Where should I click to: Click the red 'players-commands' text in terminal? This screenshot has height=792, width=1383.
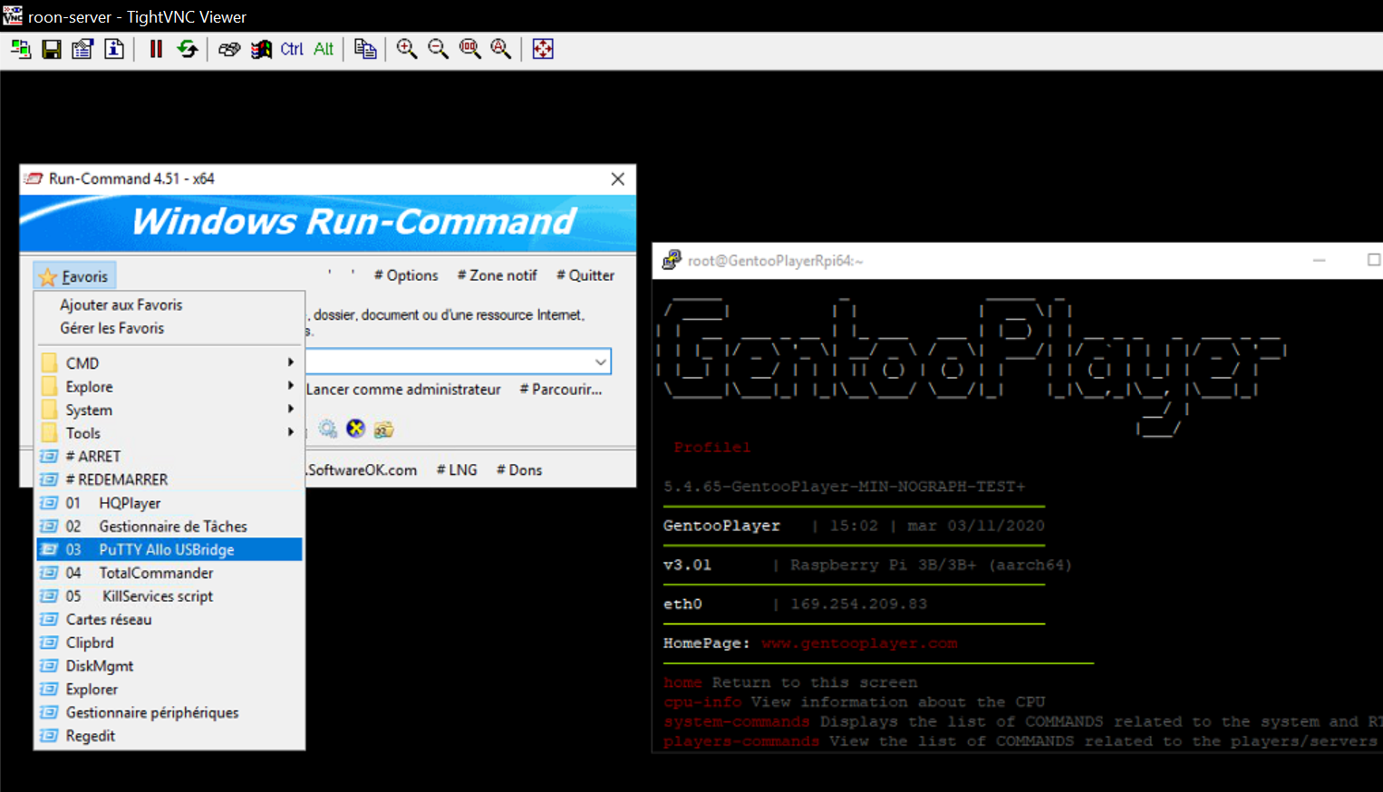click(741, 741)
